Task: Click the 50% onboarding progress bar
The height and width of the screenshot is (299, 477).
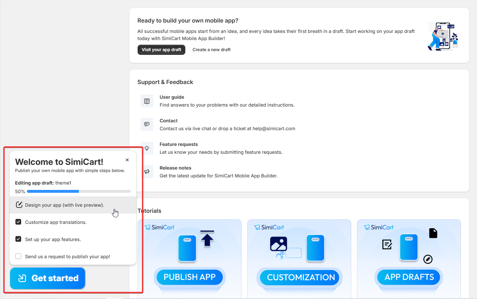Action: [78, 191]
